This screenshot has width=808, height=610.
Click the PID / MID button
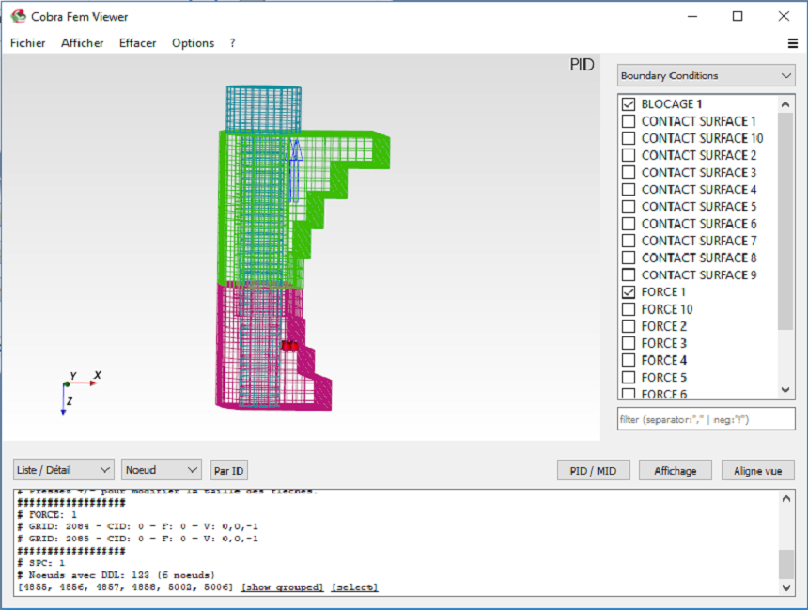coord(593,471)
